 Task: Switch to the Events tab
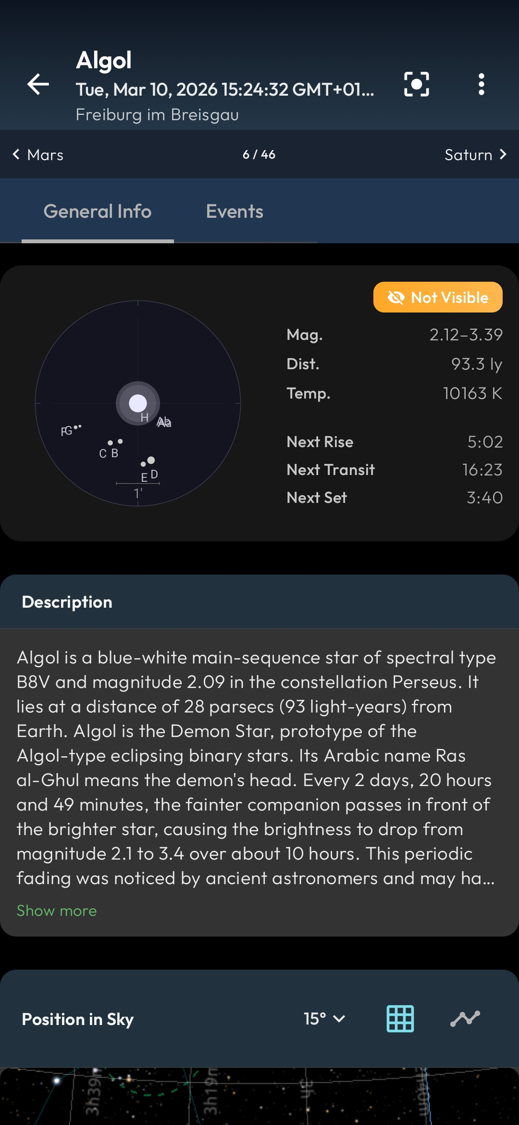pyautogui.click(x=234, y=211)
